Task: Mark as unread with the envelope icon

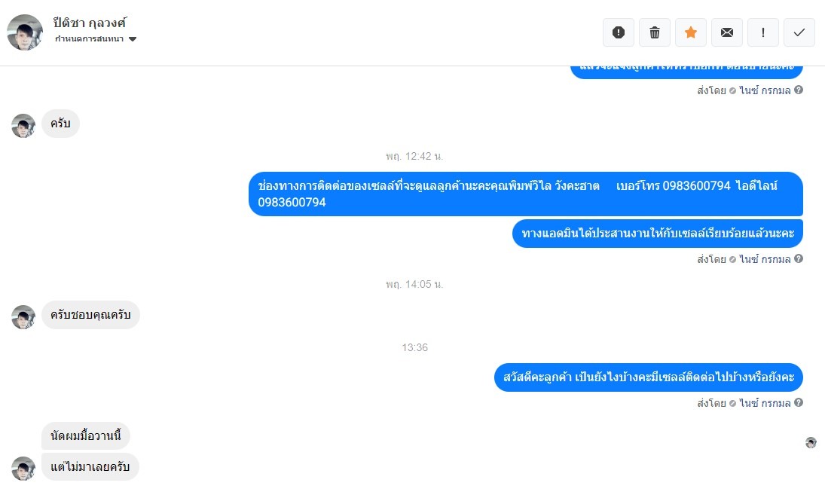Action: pyautogui.click(x=726, y=32)
